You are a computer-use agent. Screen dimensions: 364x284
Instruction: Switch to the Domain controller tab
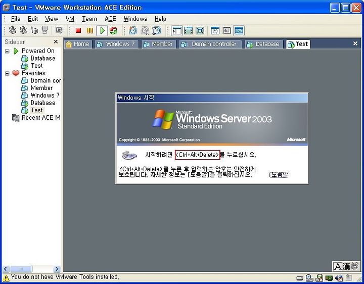[x=210, y=44]
